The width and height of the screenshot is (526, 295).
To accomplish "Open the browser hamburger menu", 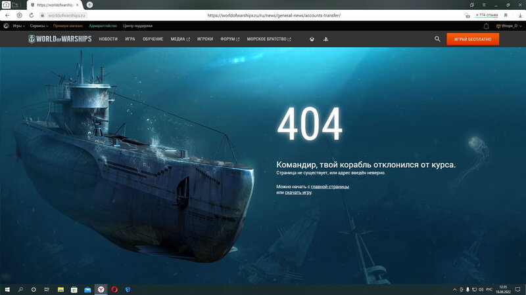I will click(484, 5).
